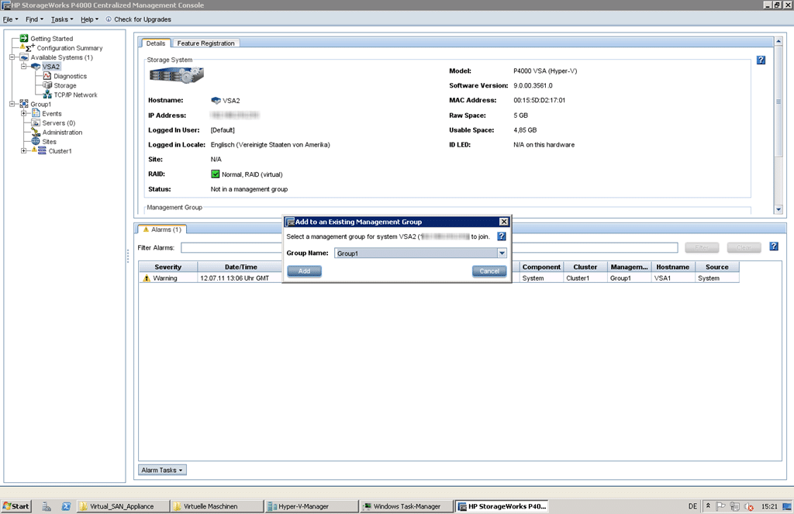Click the Available Systems node icon

[x=24, y=57]
